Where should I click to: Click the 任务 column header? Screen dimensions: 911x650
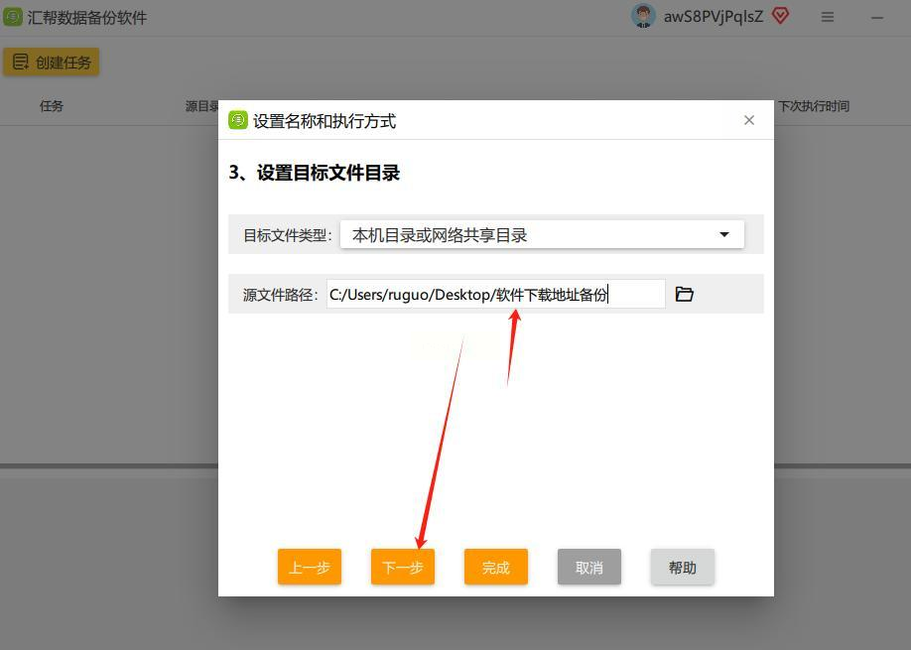[52, 106]
